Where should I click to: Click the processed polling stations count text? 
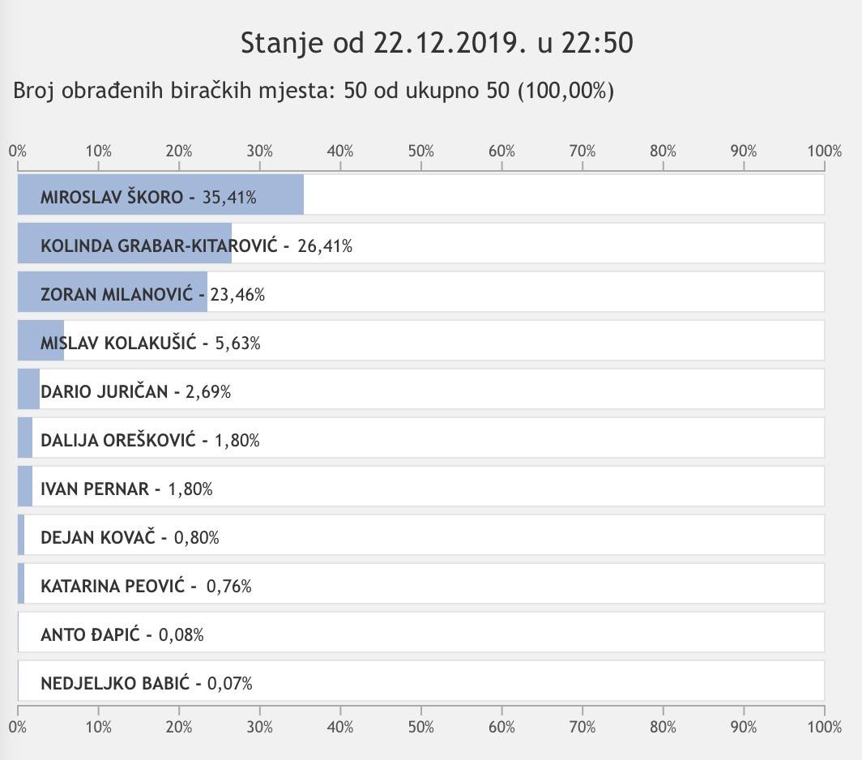point(314,90)
